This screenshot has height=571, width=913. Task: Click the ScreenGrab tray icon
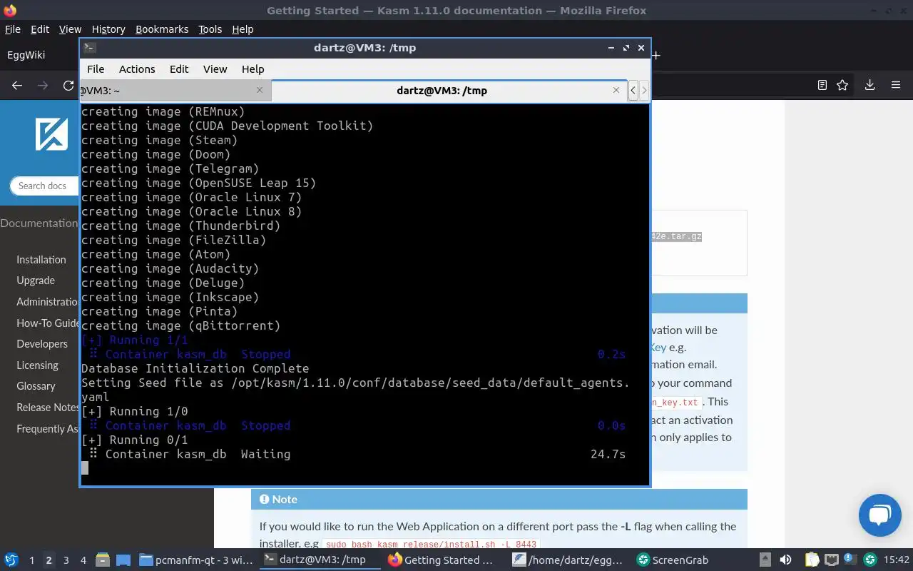point(869,560)
